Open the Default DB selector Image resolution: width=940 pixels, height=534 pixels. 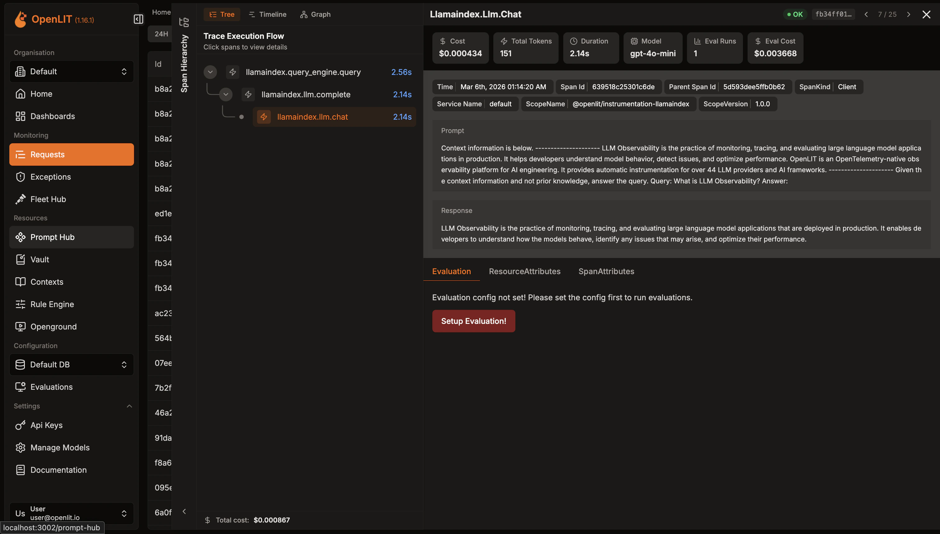coord(71,365)
